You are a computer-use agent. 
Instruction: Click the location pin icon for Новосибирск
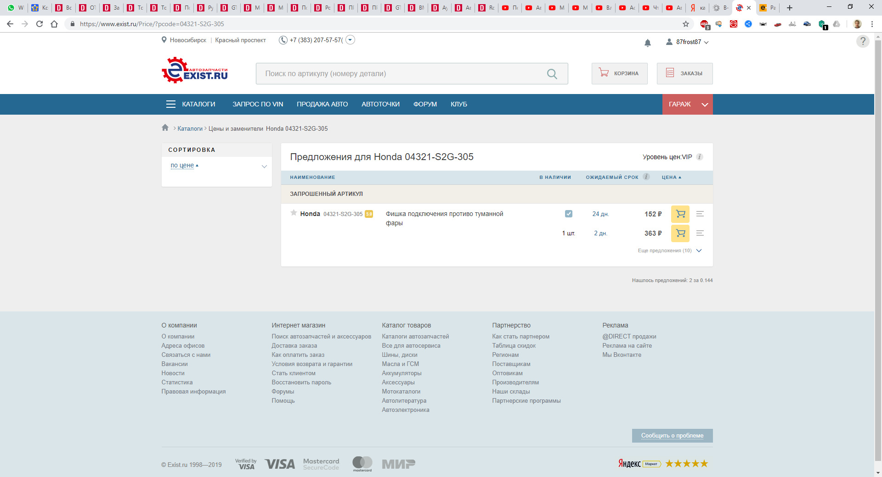point(164,40)
